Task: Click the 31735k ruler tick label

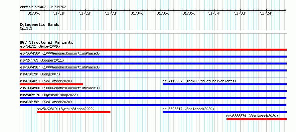Action: [x=163, y=13]
